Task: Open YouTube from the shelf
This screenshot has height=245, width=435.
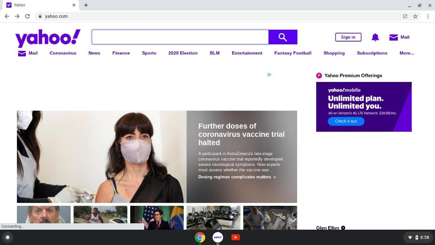Action: pos(236,237)
